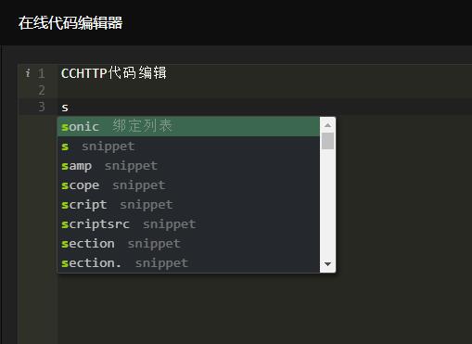Select the highlighted sonic autocomplete suggestion
The width and height of the screenshot is (472, 344).
(188, 126)
